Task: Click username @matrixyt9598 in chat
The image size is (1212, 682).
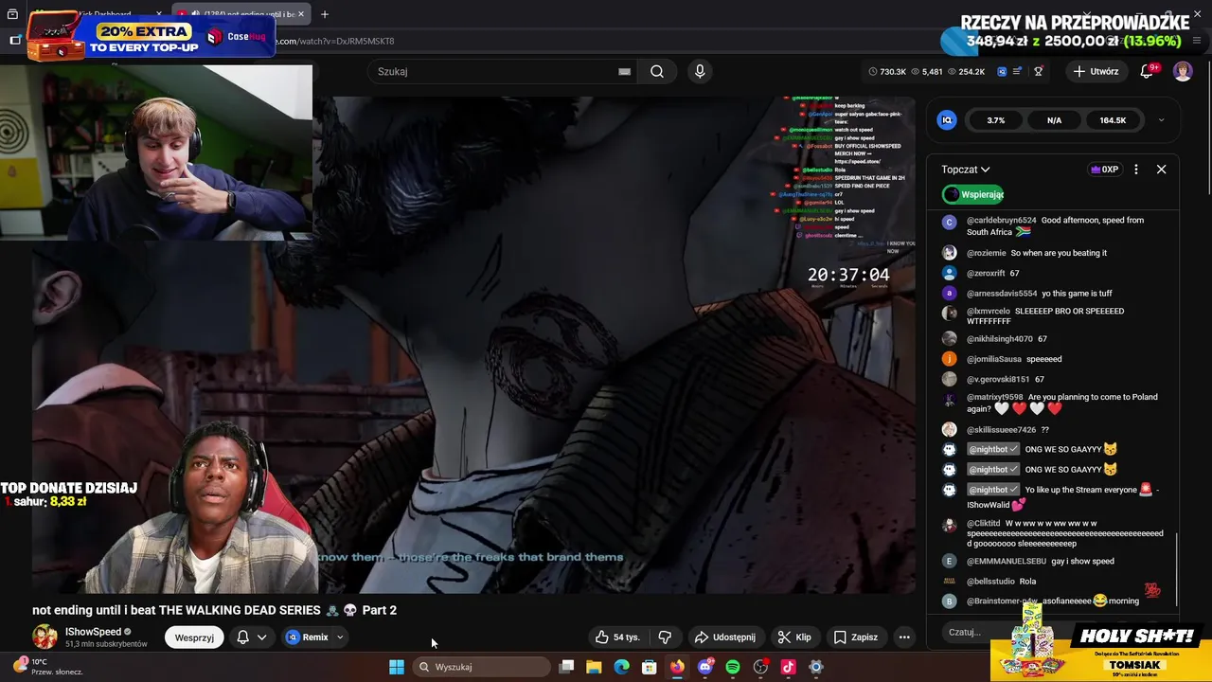Action: [995, 397]
